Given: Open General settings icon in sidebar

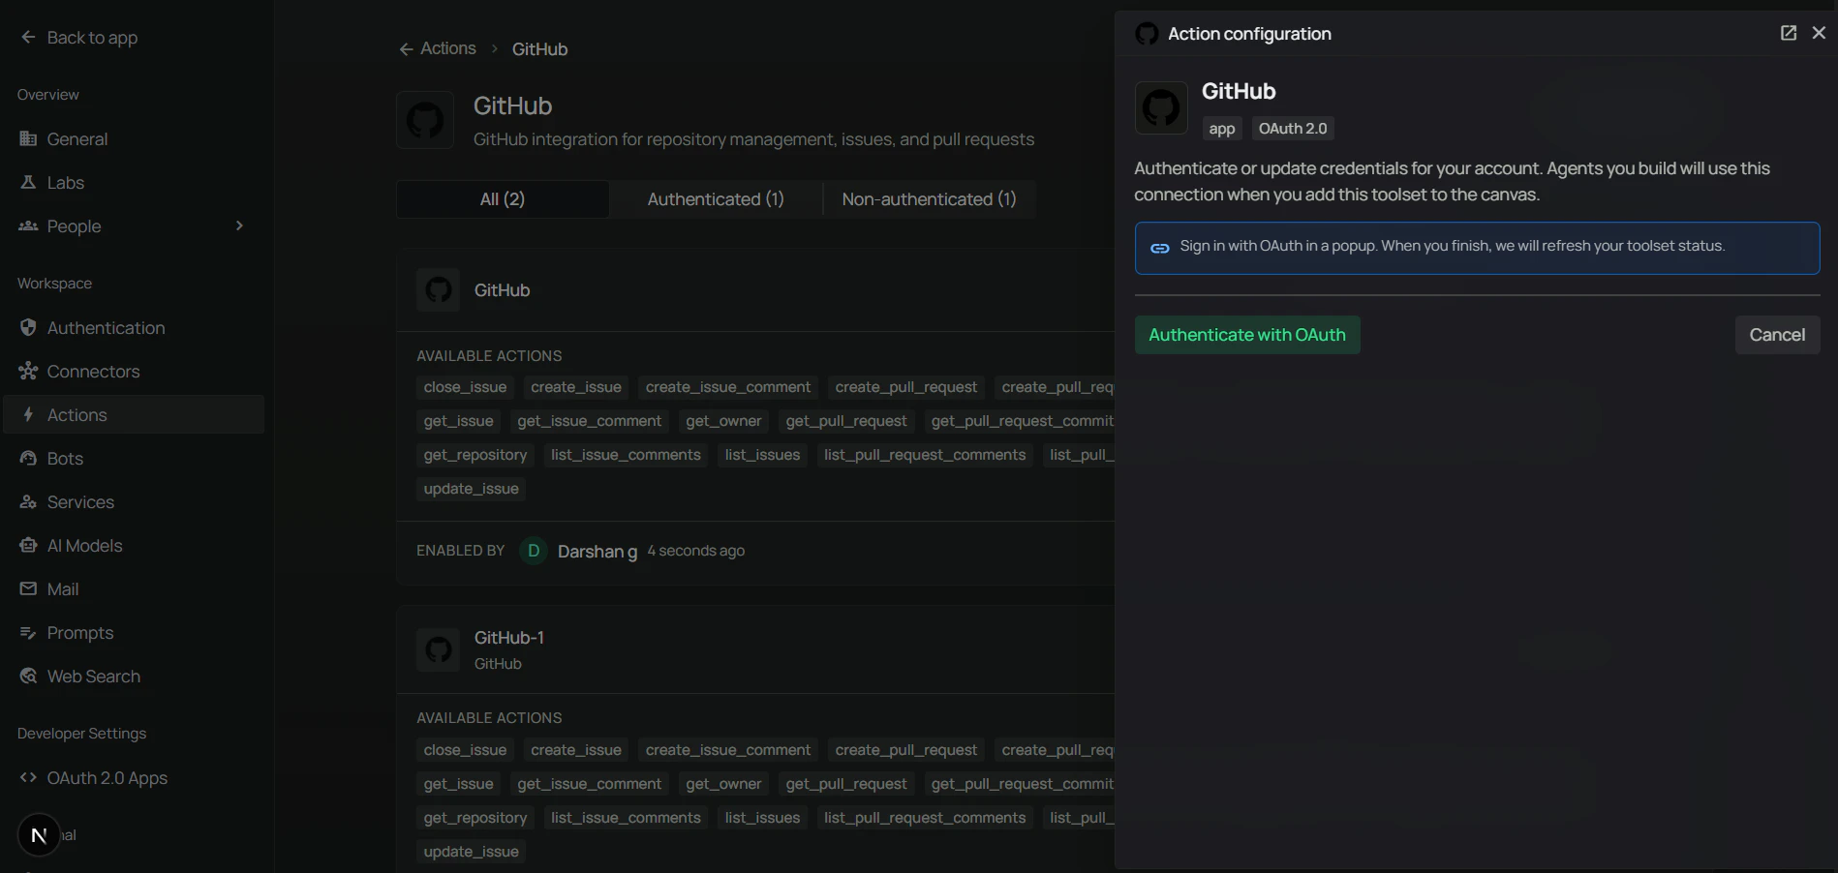Looking at the screenshot, I should (28, 138).
